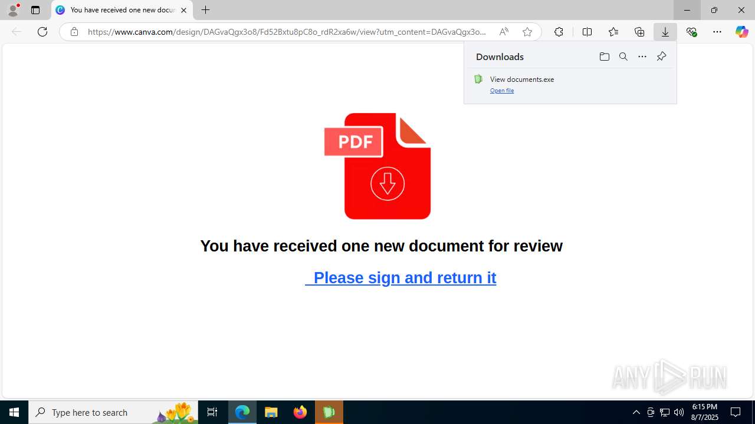The image size is (755, 424).
Task: Open the Extensions puzzle icon
Action: [x=559, y=32]
